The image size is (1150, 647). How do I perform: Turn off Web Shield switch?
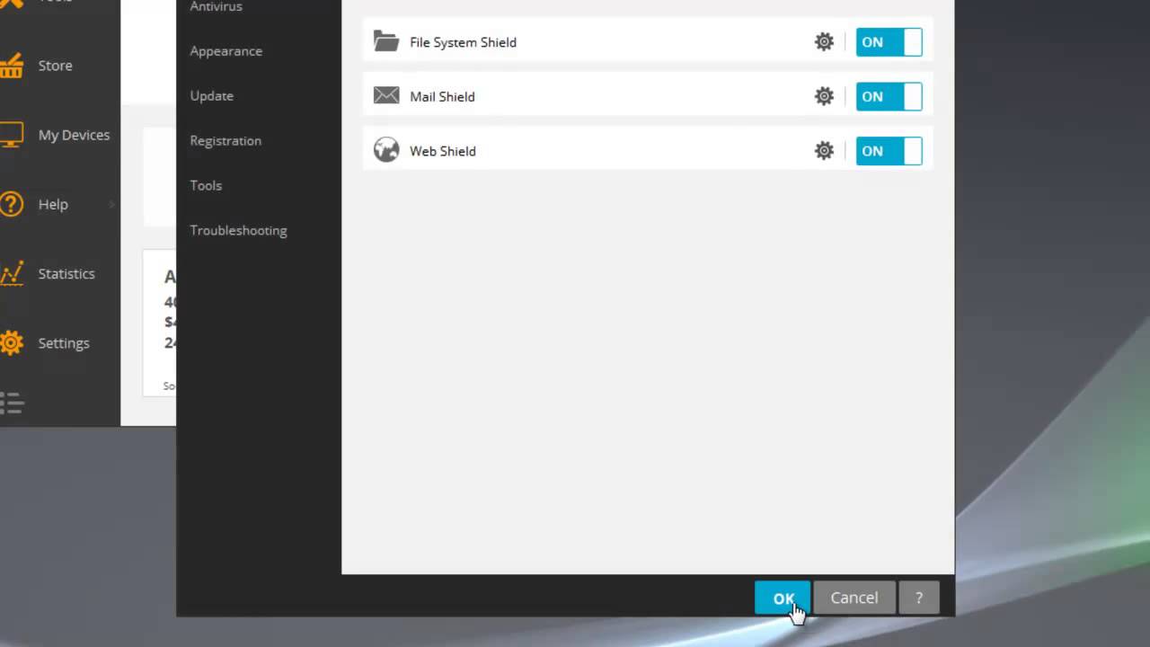(x=889, y=151)
